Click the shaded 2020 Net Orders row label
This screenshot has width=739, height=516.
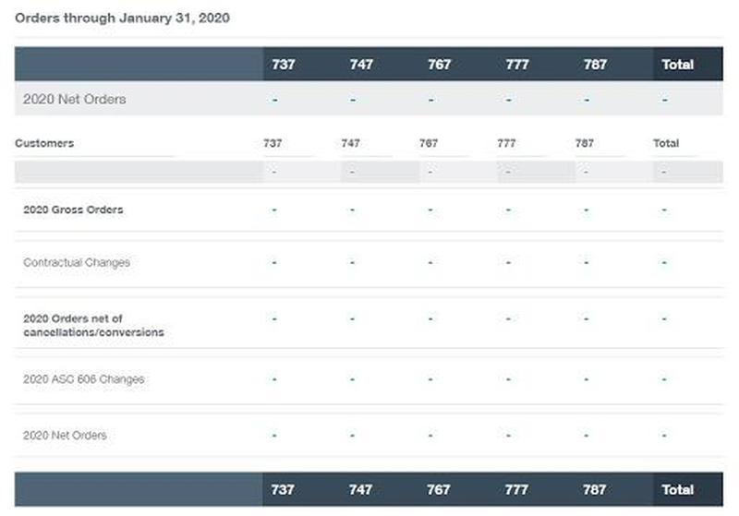[74, 99]
